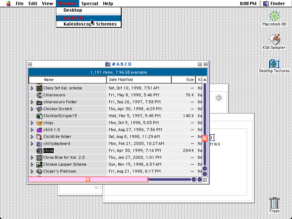
Task: Click the Mon, Aug 27, 1956 date cell
Action: click(x=135, y=130)
